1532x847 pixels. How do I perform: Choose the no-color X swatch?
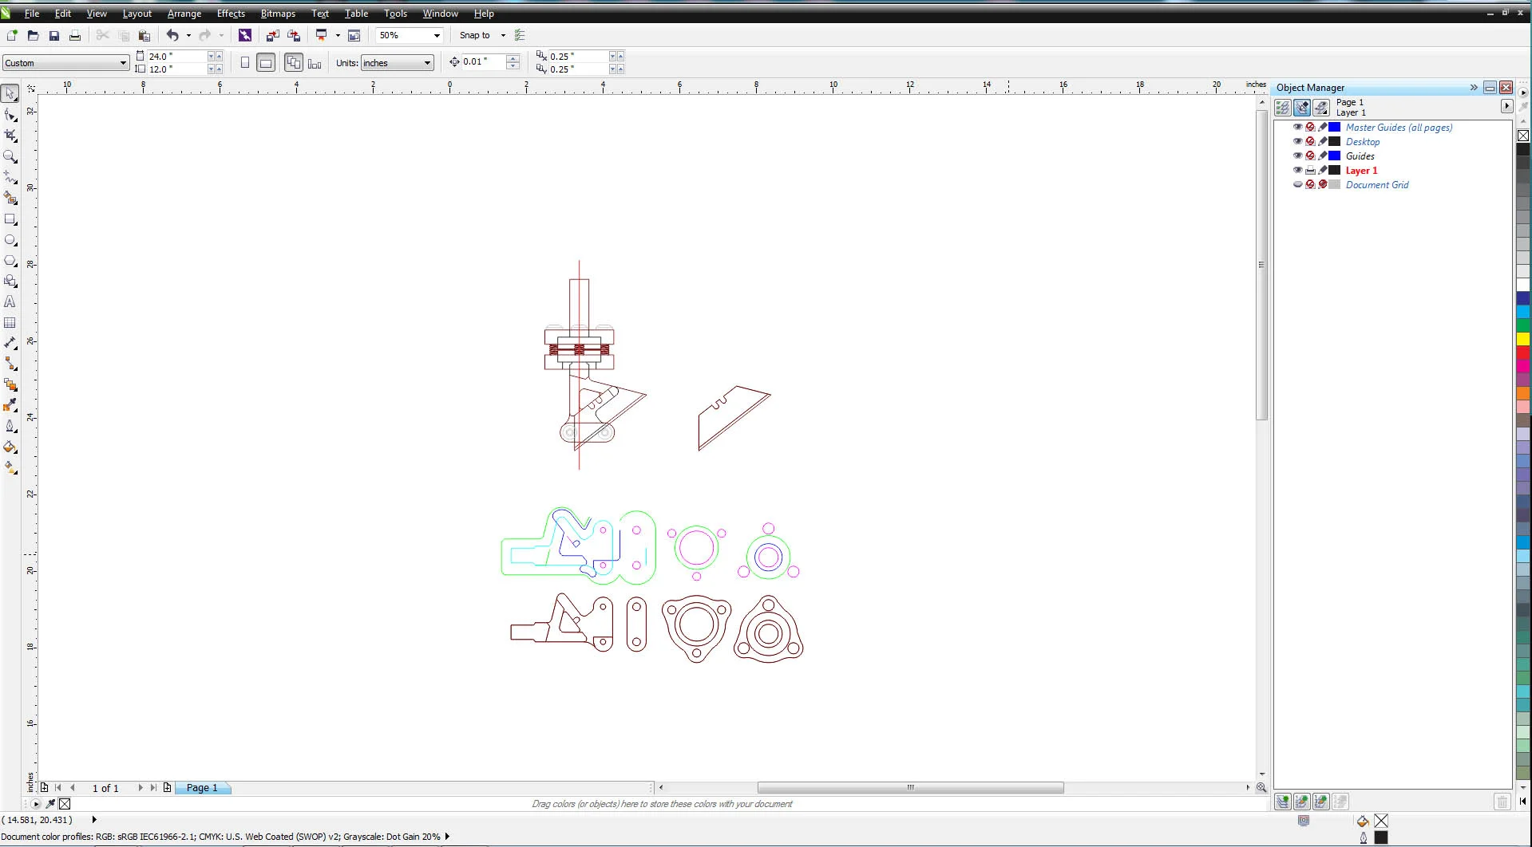(x=1523, y=136)
